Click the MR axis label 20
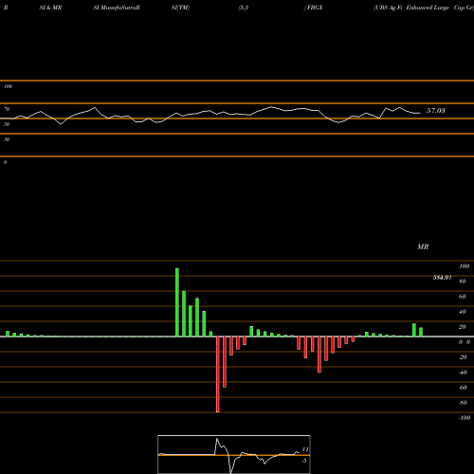 463,327
